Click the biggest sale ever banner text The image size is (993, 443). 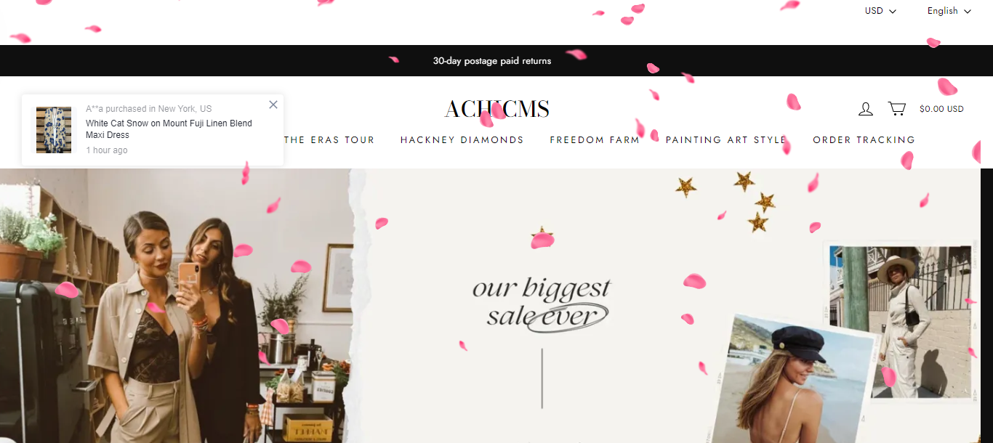[x=541, y=303]
